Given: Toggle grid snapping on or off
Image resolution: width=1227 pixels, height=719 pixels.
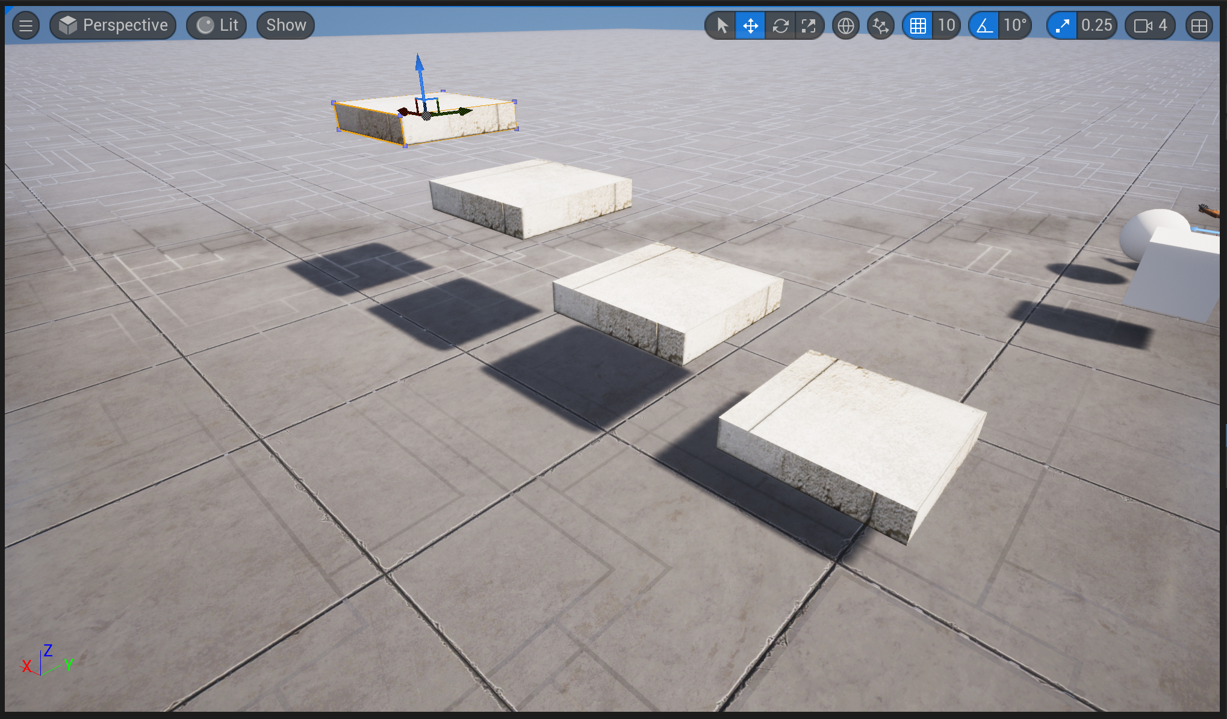Looking at the screenshot, I should 918,25.
